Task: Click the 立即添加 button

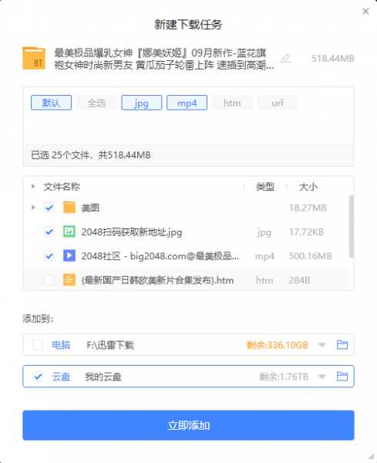Action: click(x=188, y=425)
